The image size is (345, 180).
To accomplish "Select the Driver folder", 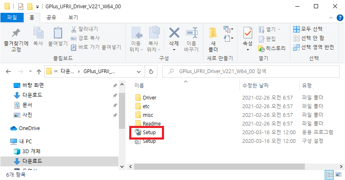I will 150,97.
